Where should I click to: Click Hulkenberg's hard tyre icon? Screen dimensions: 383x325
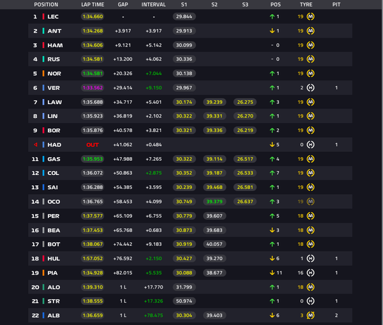click(310, 259)
